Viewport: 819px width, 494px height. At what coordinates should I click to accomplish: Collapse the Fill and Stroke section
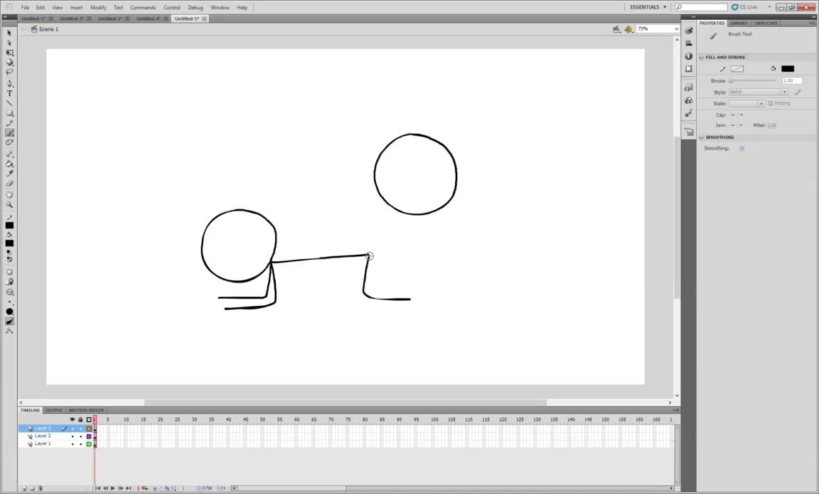click(x=702, y=57)
